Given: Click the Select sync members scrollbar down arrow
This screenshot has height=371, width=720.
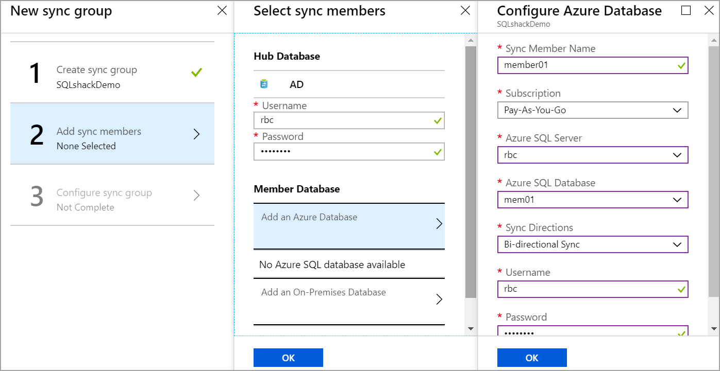Looking at the screenshot, I should 471,328.
